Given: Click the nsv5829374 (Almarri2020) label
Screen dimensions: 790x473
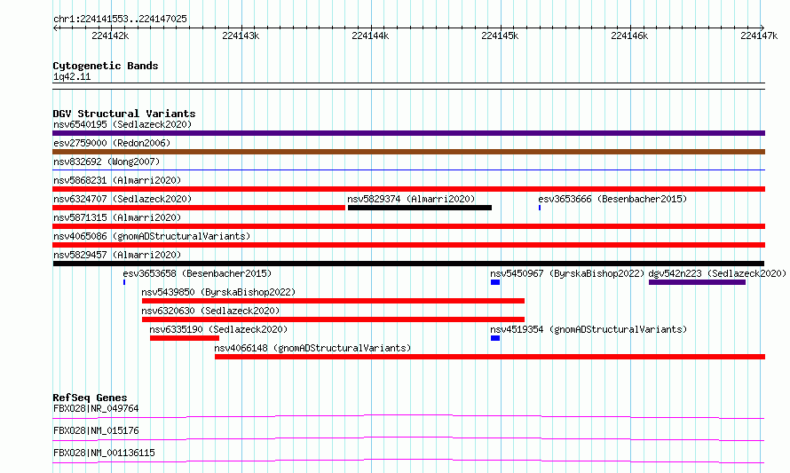Looking at the screenshot, I should (411, 199).
